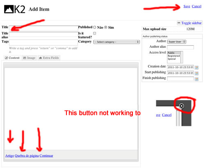Open the Extra Fields tab

(x=49, y=58)
